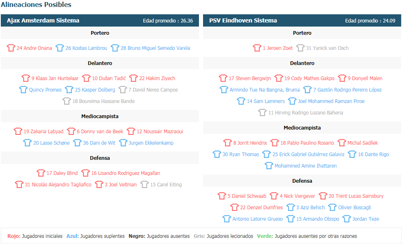Click the red jersey icon beside Daley Blind
Image resolution: width=402 pixels, height=244 pixels.
[41, 173]
